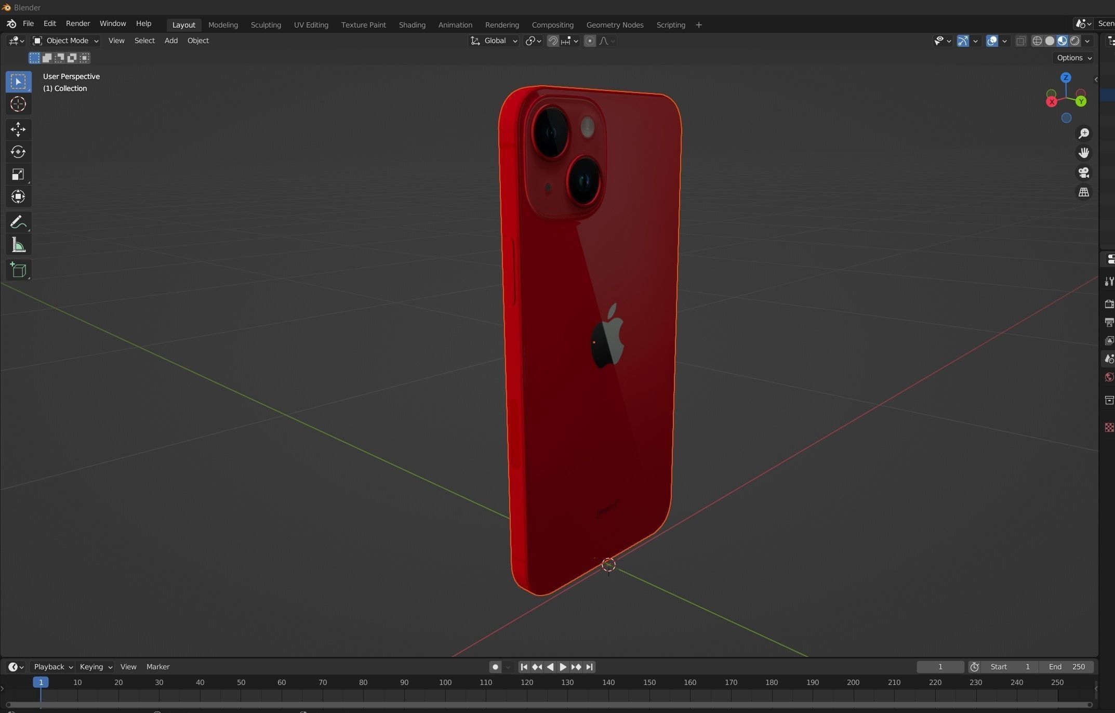Viewport: 1115px width, 713px height.
Task: Select the Measure tool
Action: coord(18,245)
